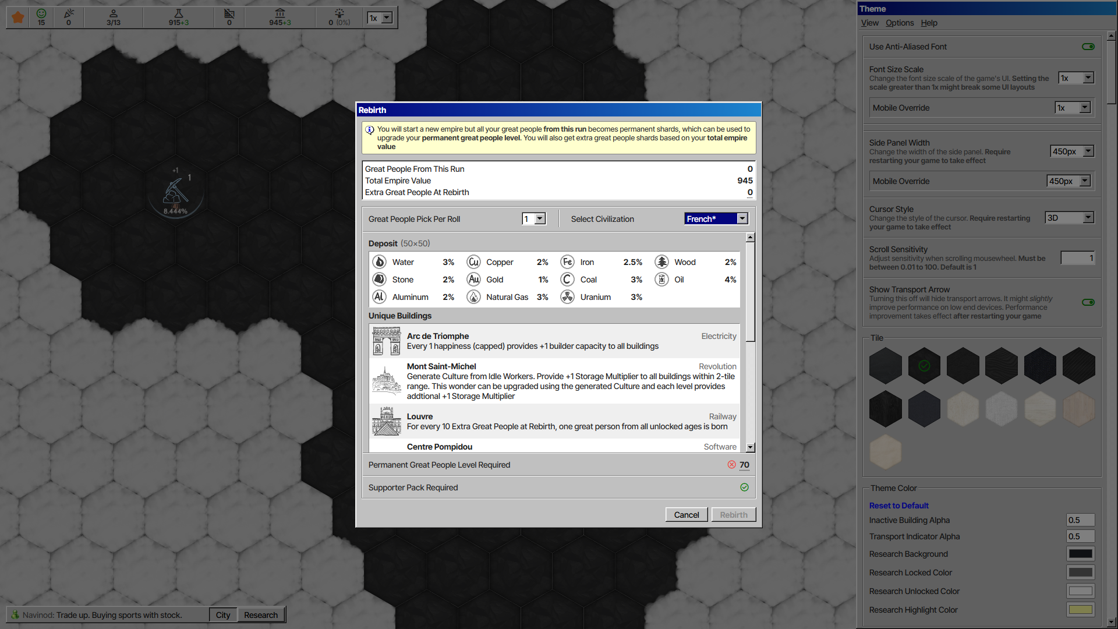The image size is (1118, 629).
Task: Click the Gold deposit icon
Action: click(x=474, y=280)
